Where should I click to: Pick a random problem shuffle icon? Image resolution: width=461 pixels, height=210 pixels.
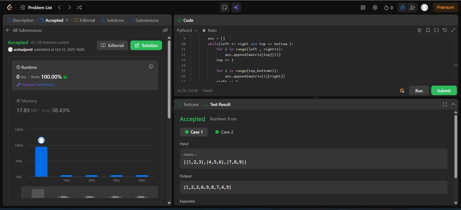[x=79, y=7]
